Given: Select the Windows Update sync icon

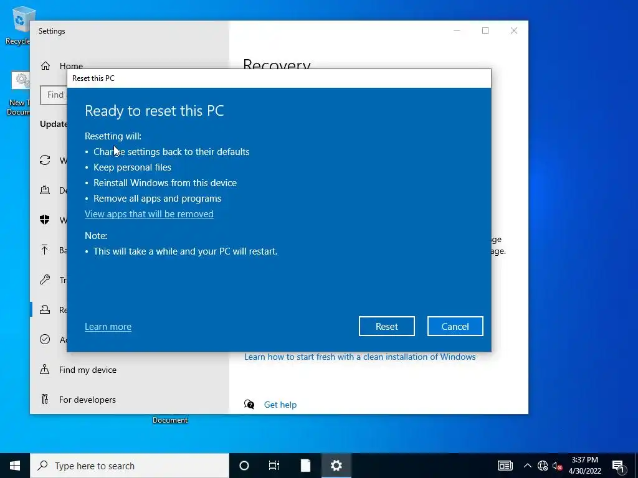Looking at the screenshot, I should 45,160.
